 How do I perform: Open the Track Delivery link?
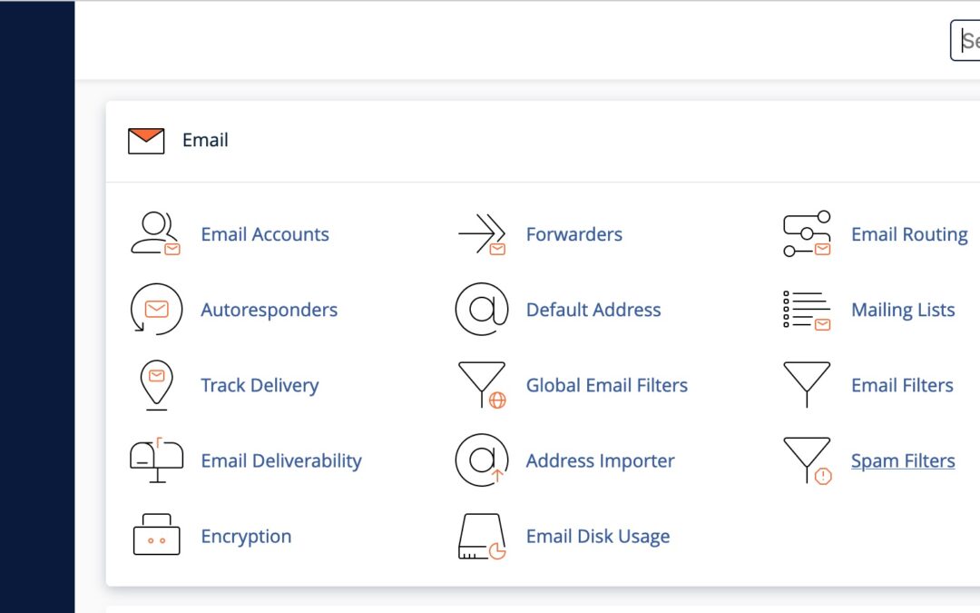[260, 385]
